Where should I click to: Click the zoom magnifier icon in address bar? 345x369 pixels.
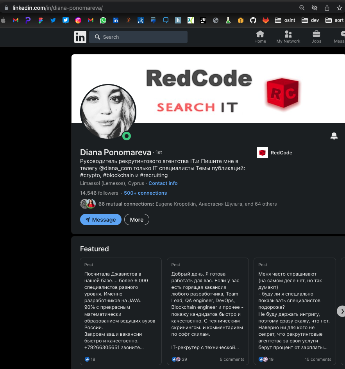(x=302, y=8)
